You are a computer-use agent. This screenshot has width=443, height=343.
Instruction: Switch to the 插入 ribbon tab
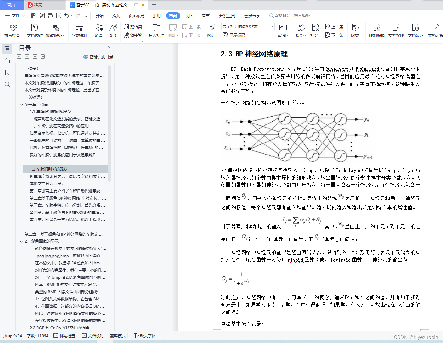116,16
